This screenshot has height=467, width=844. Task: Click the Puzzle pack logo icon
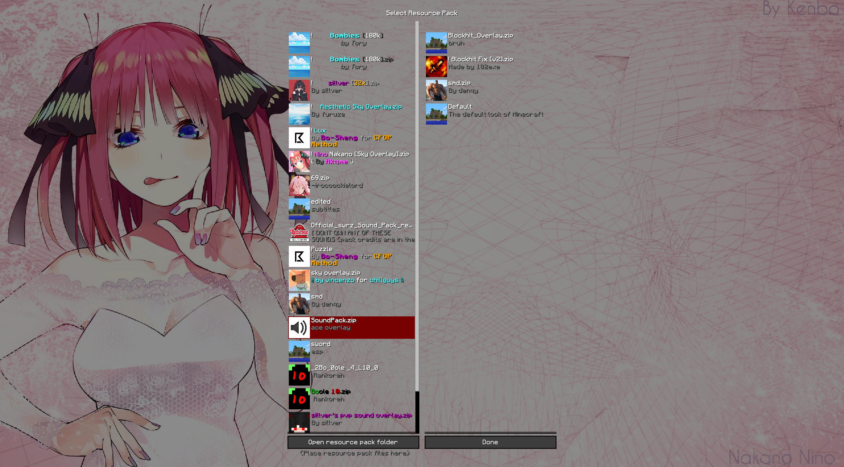click(299, 256)
